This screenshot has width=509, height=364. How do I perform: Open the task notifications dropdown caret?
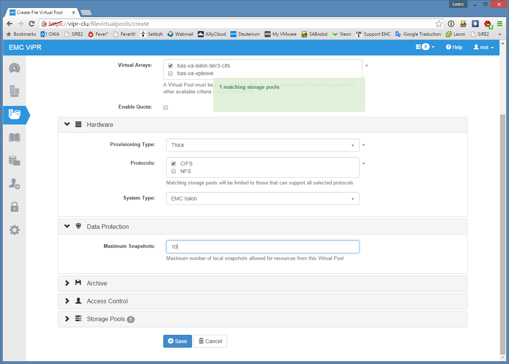click(433, 47)
